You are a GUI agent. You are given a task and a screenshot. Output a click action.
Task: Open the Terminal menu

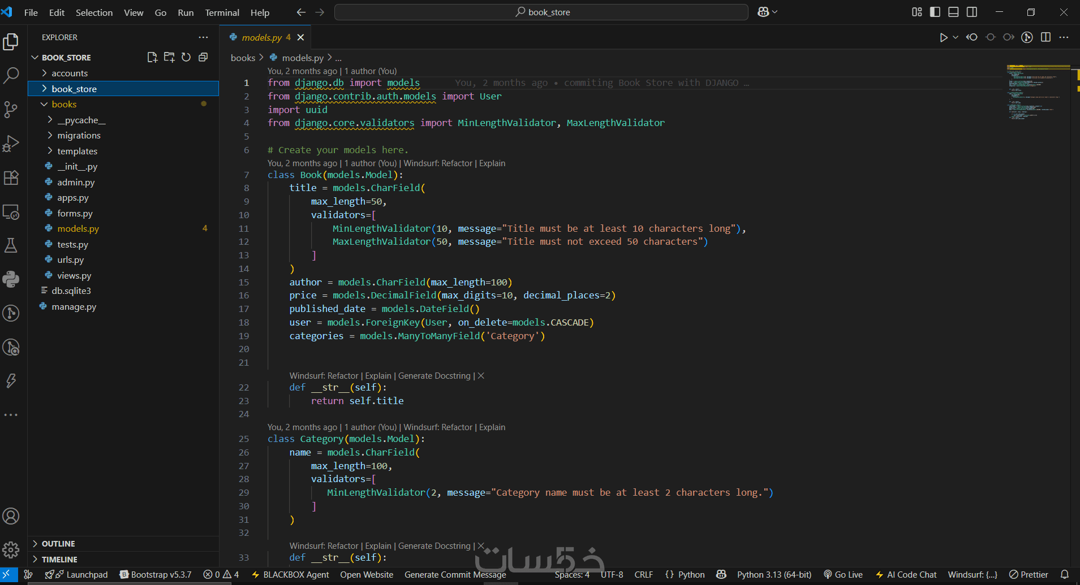click(222, 12)
